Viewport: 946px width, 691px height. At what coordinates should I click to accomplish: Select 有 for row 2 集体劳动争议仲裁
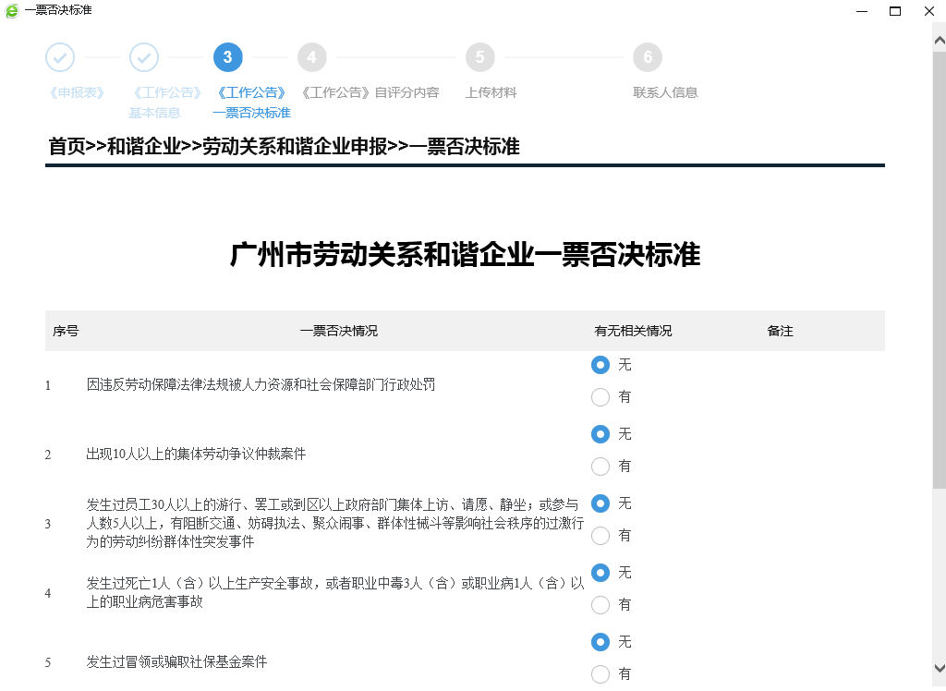600,467
